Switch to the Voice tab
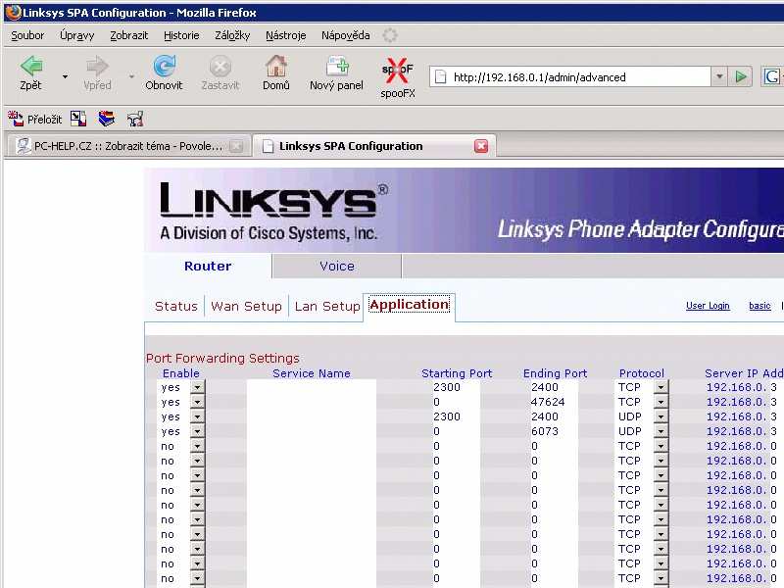 click(x=337, y=266)
